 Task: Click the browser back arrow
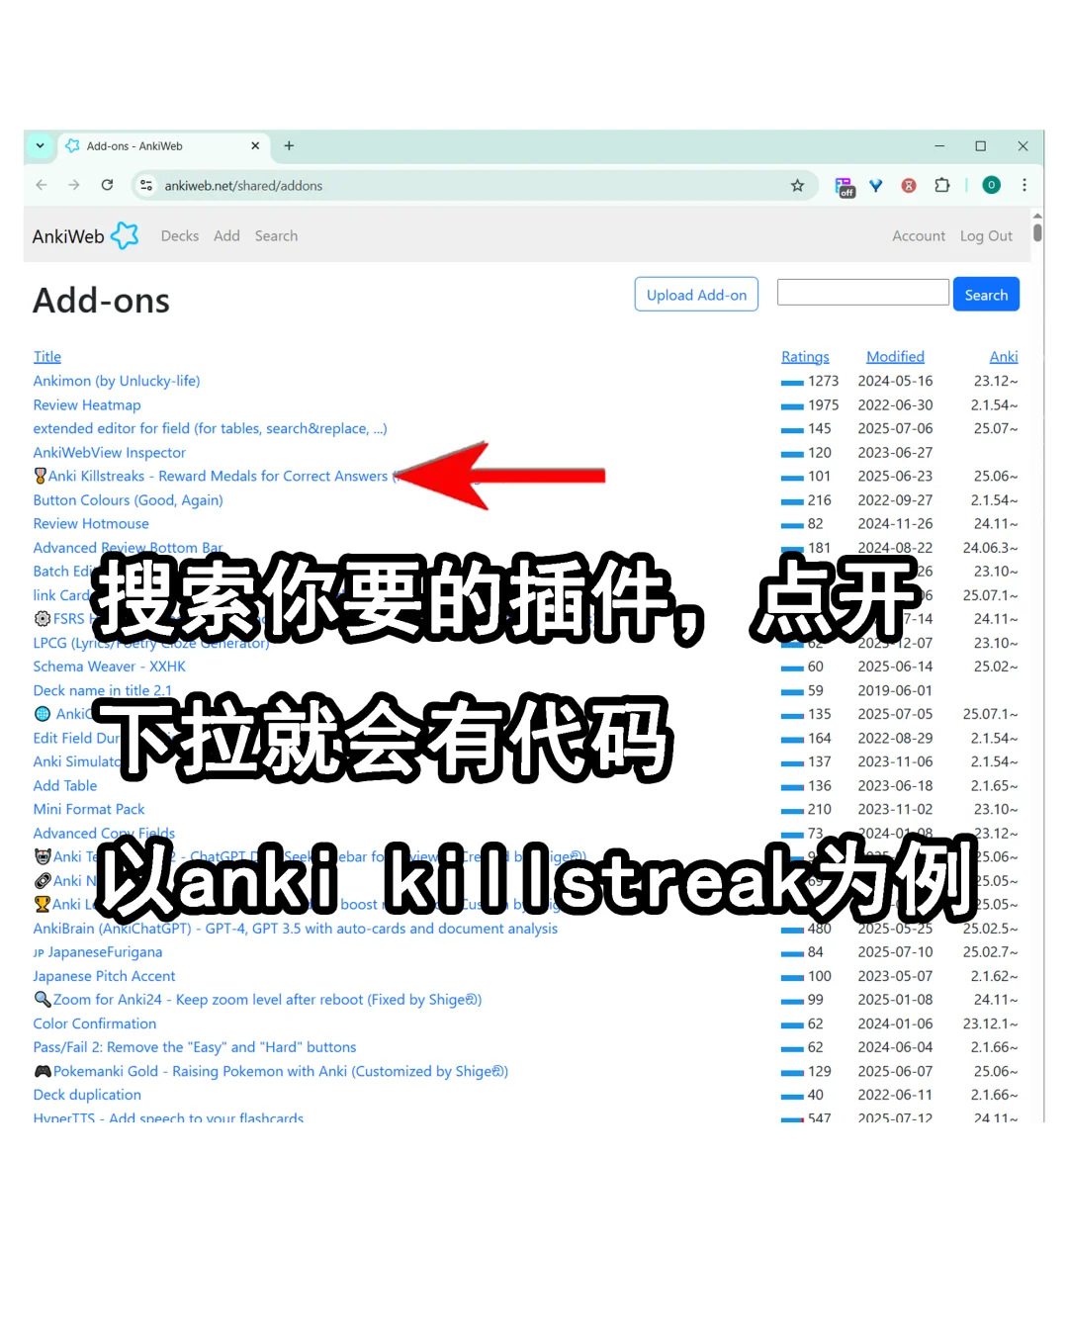coord(41,185)
